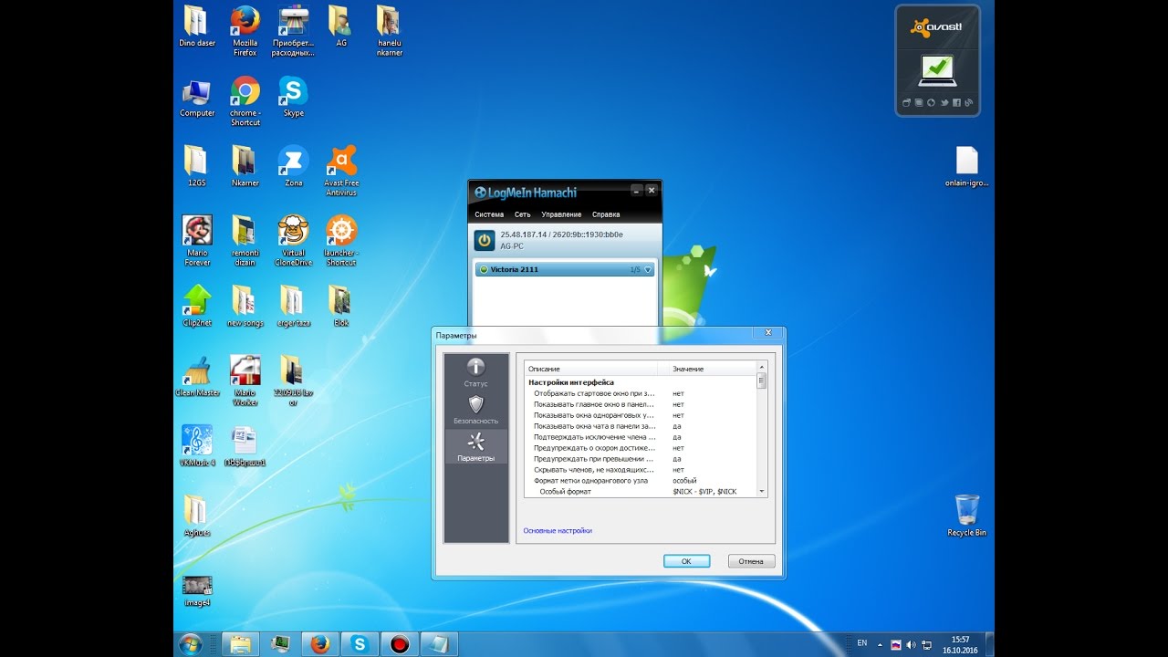Click the Twitter icon in Avast gadget

pos(944,102)
